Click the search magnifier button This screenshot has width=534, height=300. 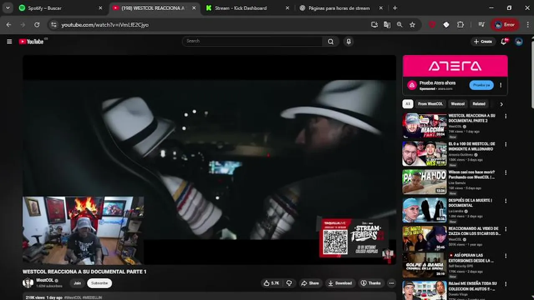point(331,41)
